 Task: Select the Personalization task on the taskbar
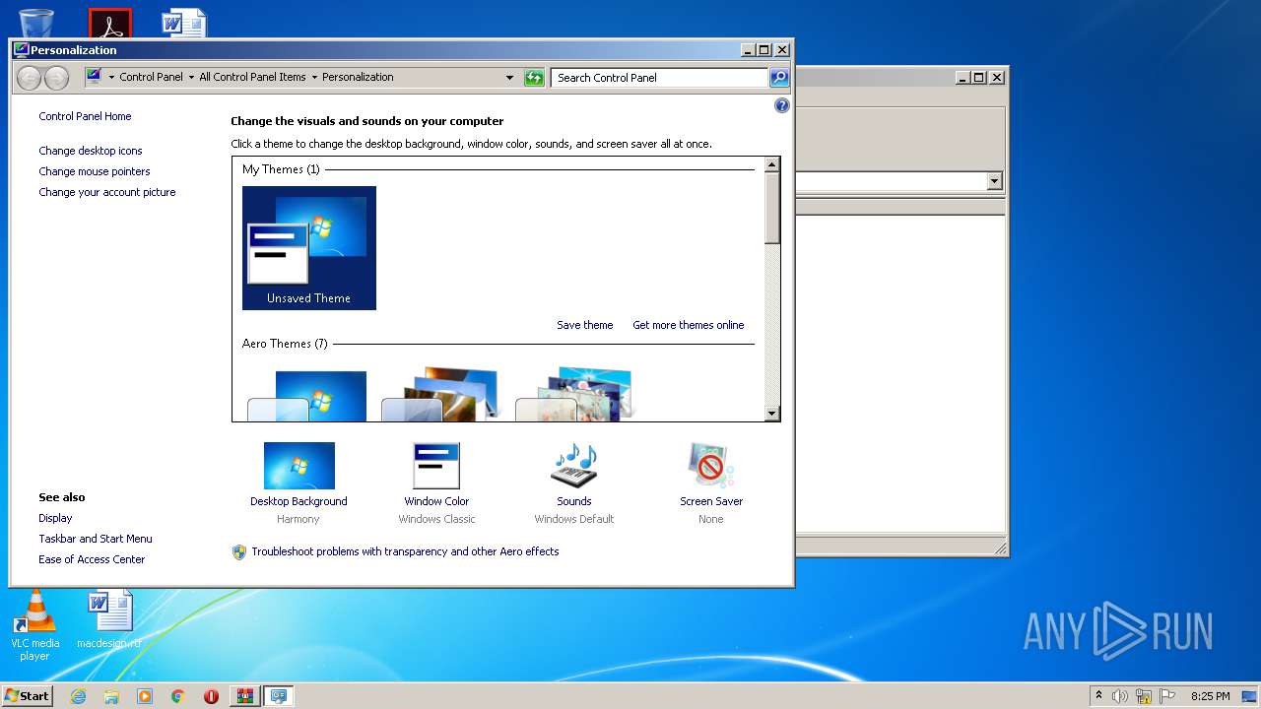(278, 696)
